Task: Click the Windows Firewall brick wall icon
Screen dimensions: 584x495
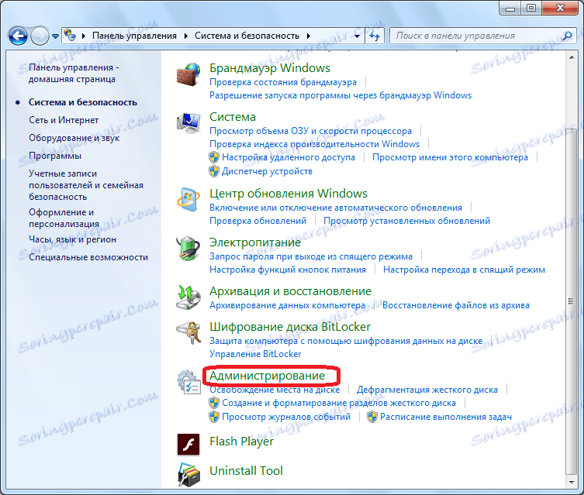Action: [188, 74]
